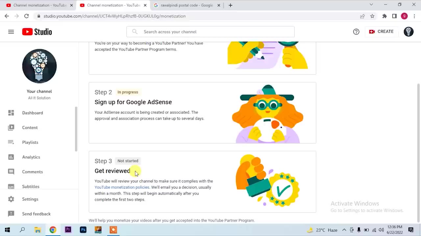Click the volume speaker tray icon
This screenshot has height=236, width=421.
pyautogui.click(x=381, y=230)
